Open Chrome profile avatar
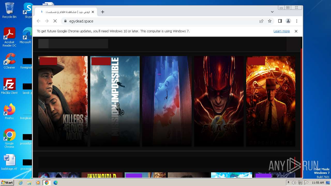Image resolution: width=331 pixels, height=186 pixels. (288, 21)
